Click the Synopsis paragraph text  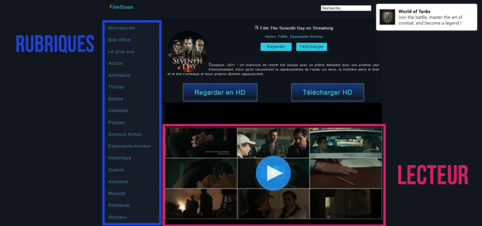pos(273,70)
